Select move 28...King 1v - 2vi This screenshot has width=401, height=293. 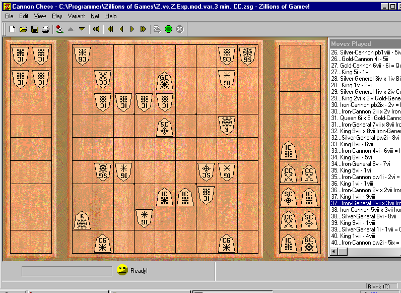pos(352,85)
